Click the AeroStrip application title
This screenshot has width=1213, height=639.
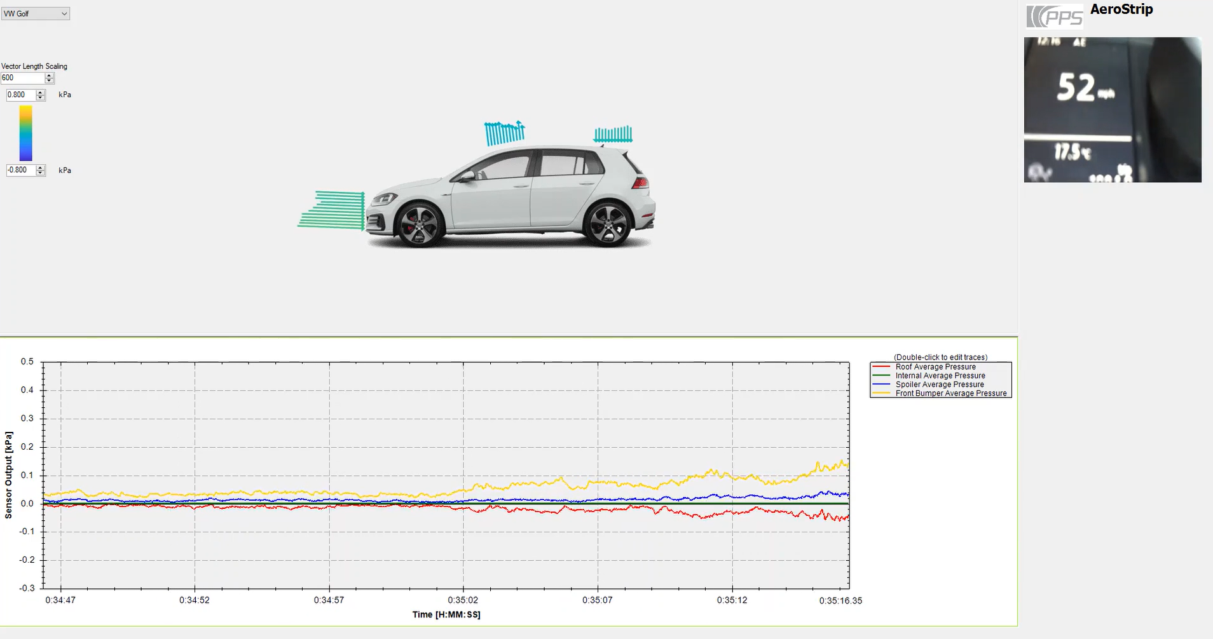point(1121,10)
